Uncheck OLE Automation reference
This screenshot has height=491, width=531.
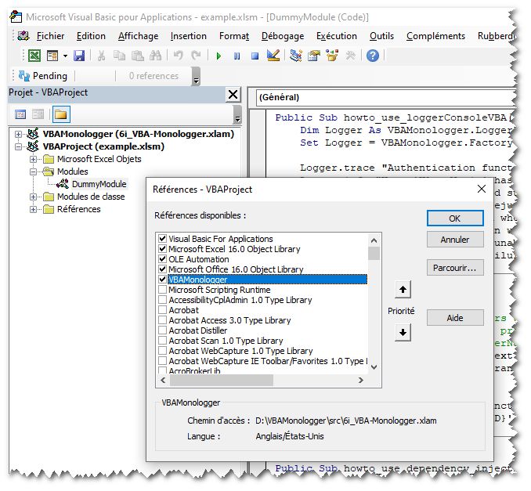[163, 259]
